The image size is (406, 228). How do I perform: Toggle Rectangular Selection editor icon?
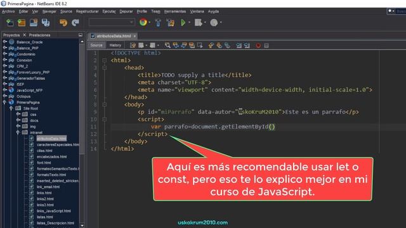tap(200, 46)
